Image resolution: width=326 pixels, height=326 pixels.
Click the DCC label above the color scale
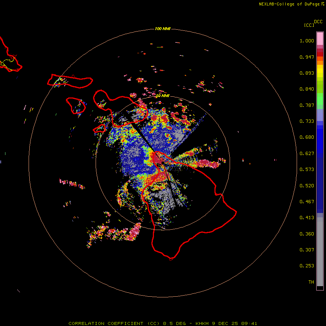click(318, 22)
